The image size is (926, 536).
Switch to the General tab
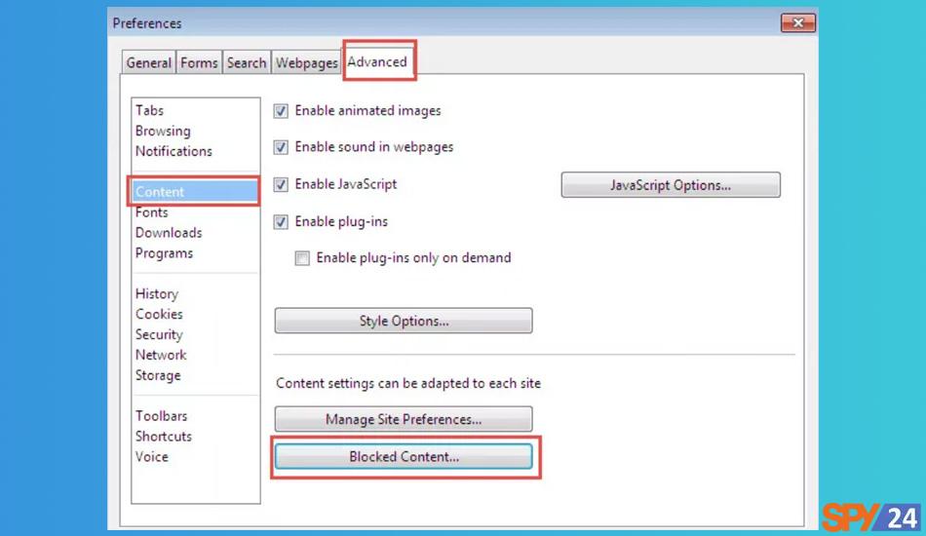click(x=148, y=62)
